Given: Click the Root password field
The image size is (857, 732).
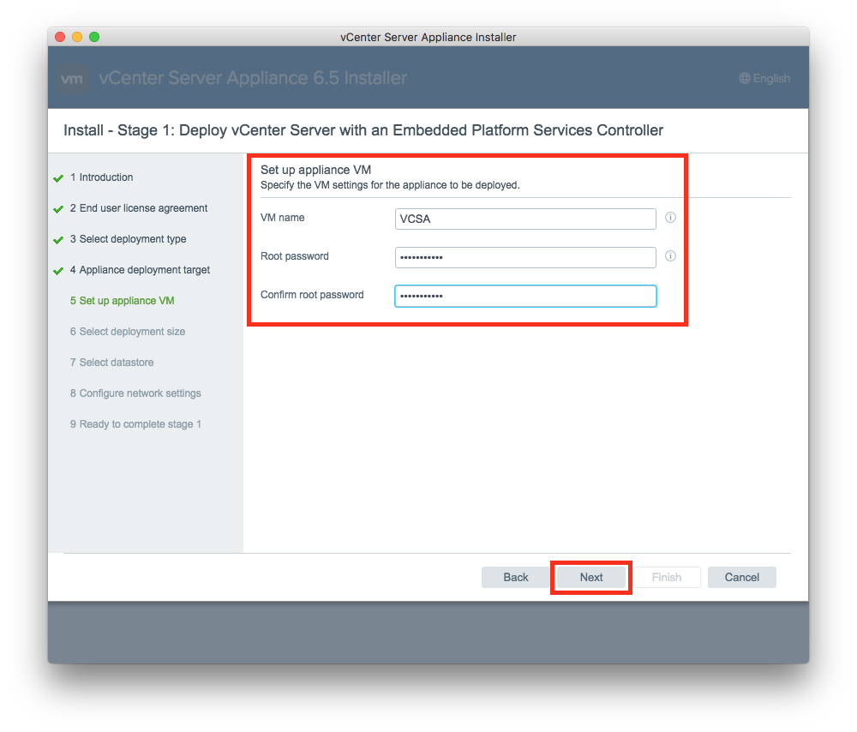Looking at the screenshot, I should coord(525,257).
